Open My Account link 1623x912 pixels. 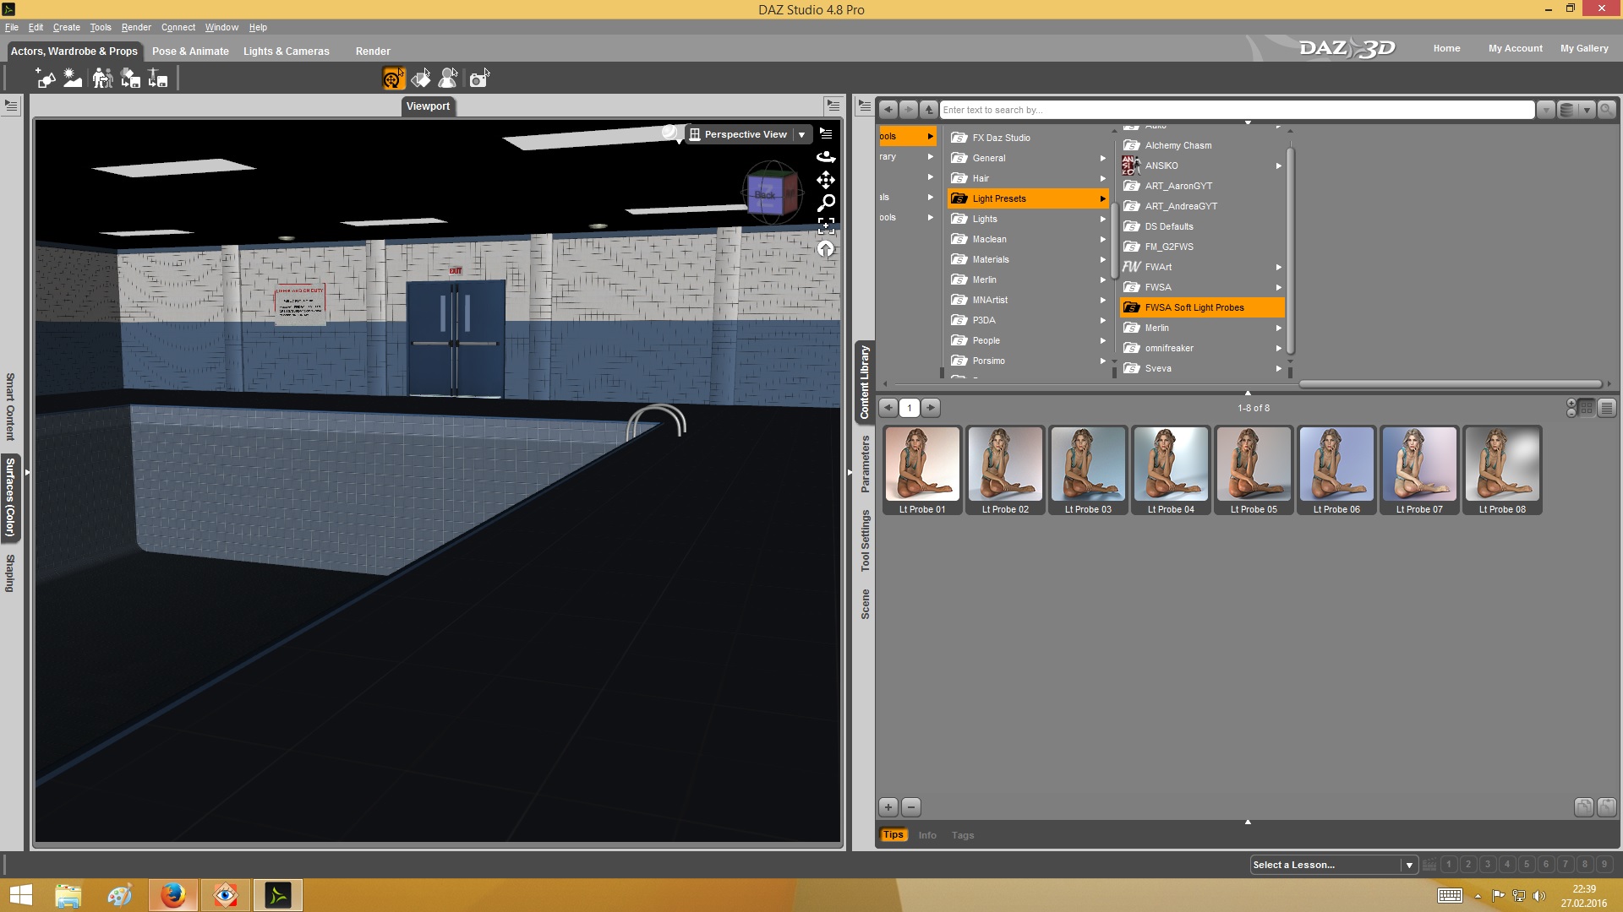pyautogui.click(x=1515, y=48)
